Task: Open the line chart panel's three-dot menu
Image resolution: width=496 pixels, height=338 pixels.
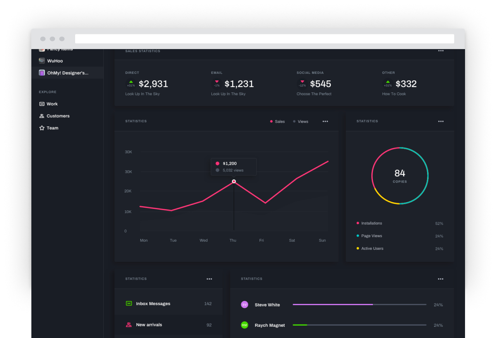Action: [x=325, y=121]
